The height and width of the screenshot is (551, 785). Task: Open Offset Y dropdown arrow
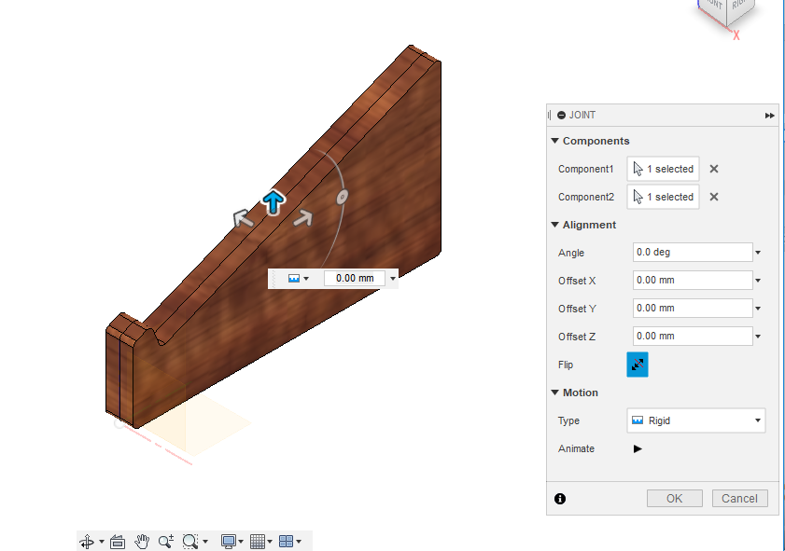click(x=758, y=309)
